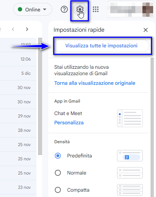Go to newer messages arrow
156x197 pixels.
[13, 29]
